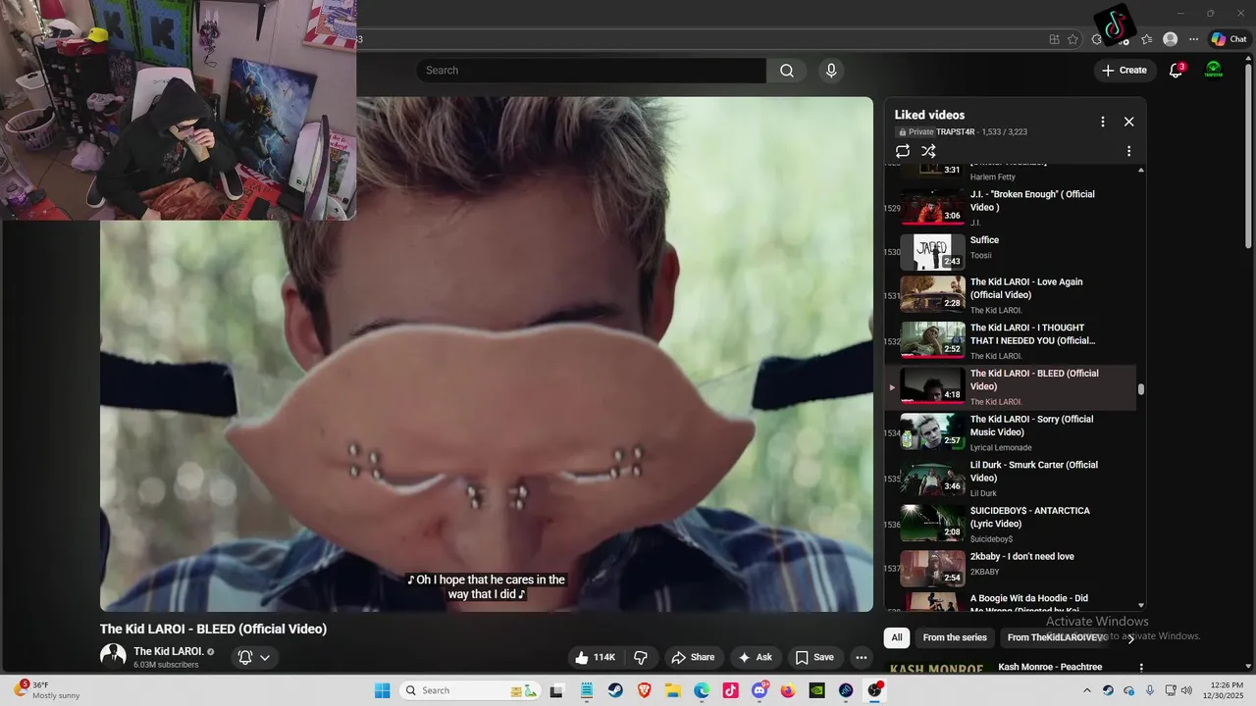Screen dimensions: 1256x706
Task: Open the TRAPST4R account avatar menu
Action: pos(1214,70)
